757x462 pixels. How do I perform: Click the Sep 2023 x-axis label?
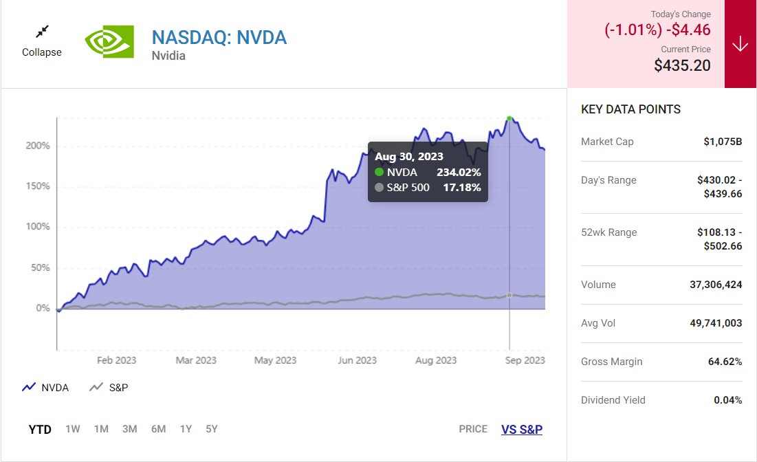pos(525,360)
